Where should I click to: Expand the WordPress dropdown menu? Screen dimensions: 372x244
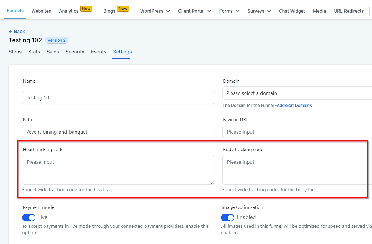[x=155, y=11]
